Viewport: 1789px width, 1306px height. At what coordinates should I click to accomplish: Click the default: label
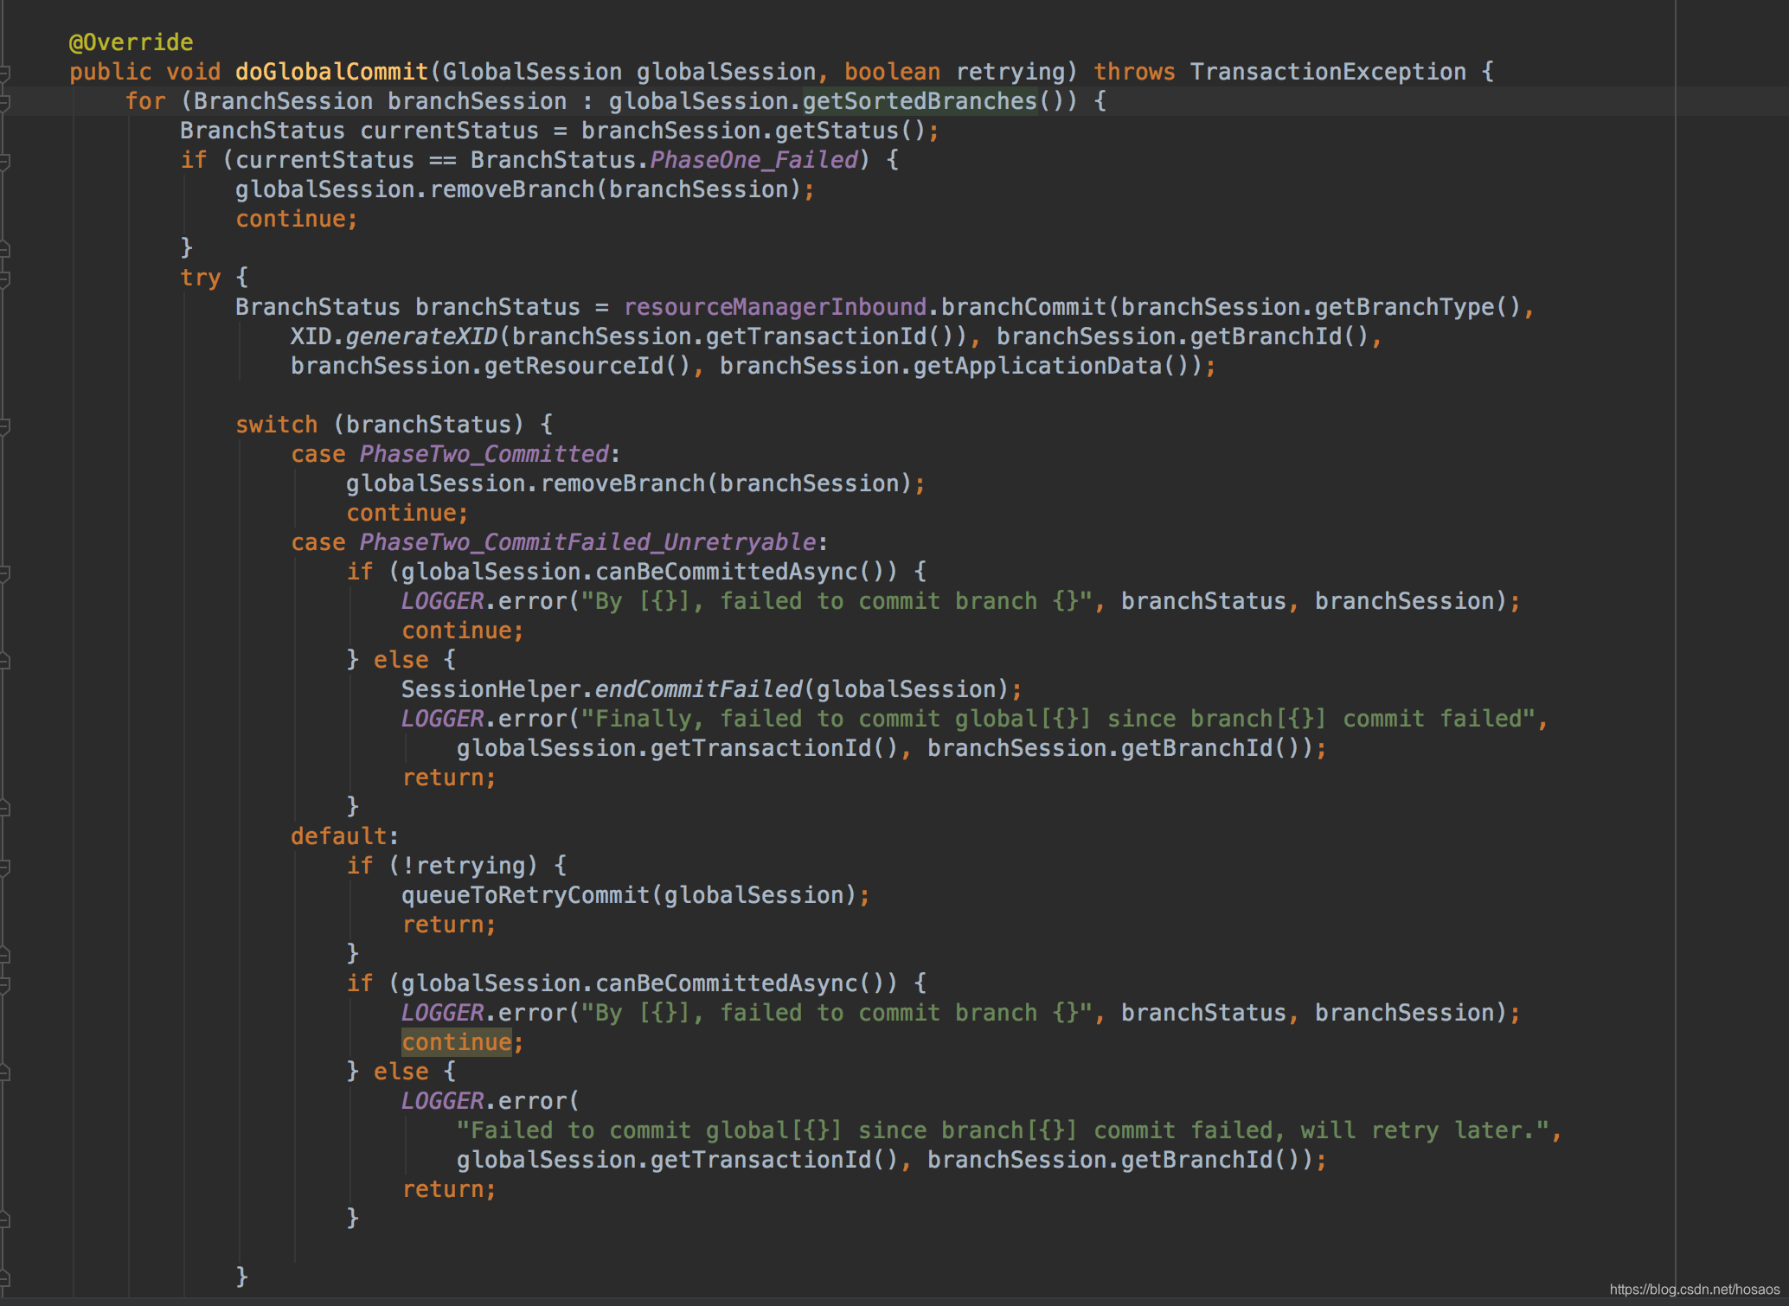point(345,836)
